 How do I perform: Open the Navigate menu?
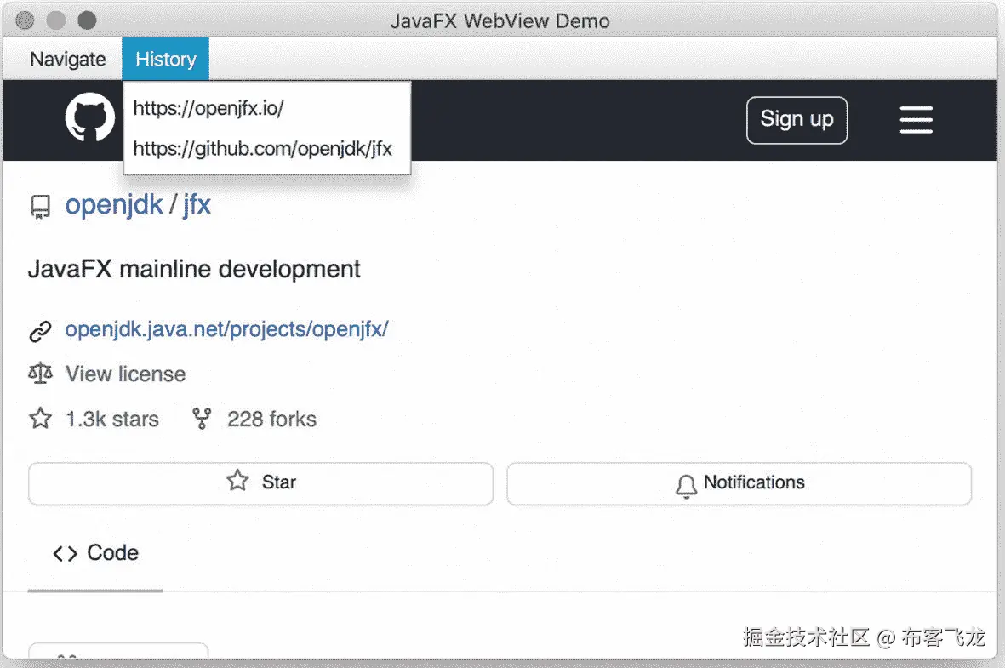coord(68,59)
